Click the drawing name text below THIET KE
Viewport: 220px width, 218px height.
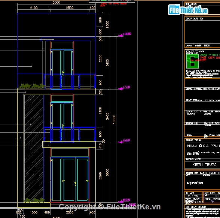195,183
